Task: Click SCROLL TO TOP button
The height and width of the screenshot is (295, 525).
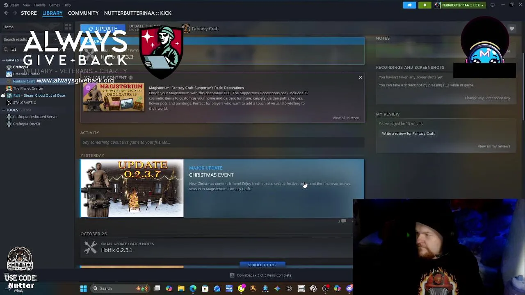Action: [x=262, y=265]
